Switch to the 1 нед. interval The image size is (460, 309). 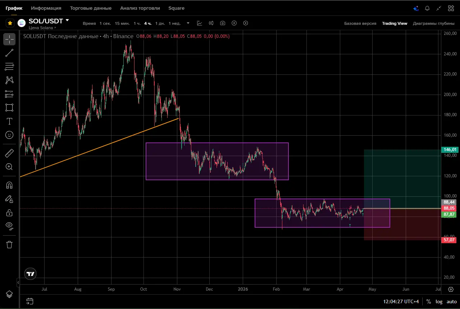pos(174,23)
